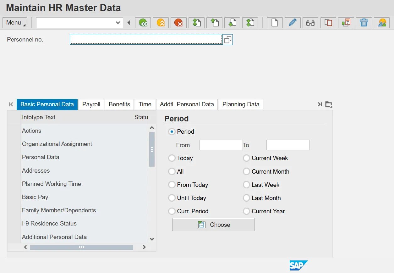The width and height of the screenshot is (394, 273).
Task: Click the red Cancel toolbar icon
Action: click(x=178, y=23)
